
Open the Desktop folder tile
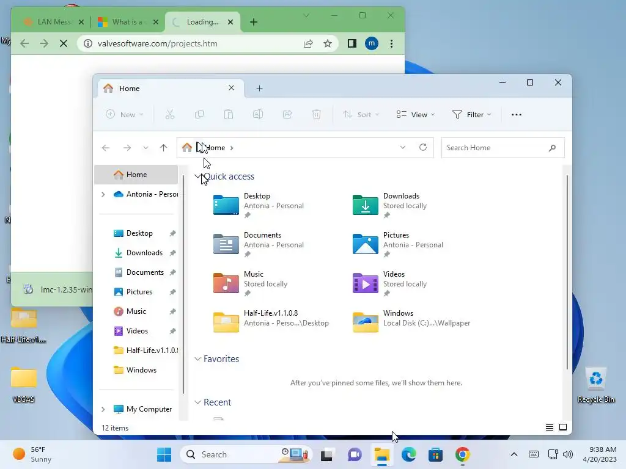click(x=259, y=205)
